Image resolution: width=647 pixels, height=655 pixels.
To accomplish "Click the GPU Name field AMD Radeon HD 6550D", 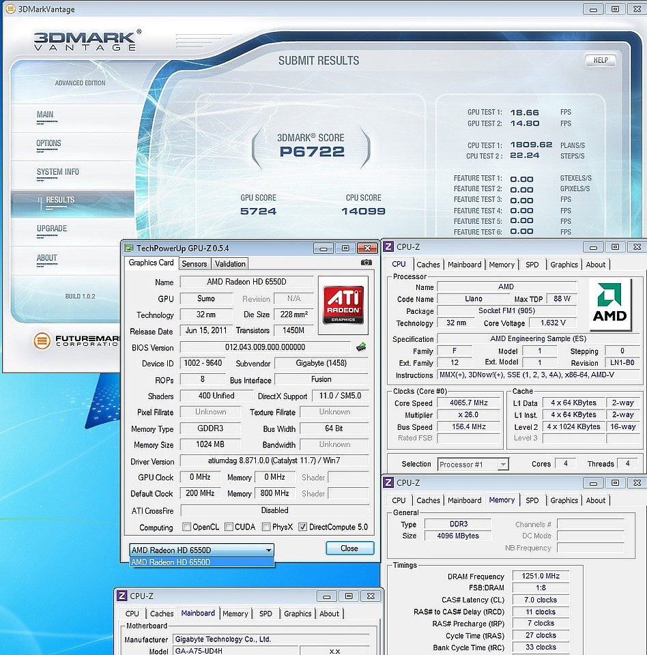I will point(246,282).
